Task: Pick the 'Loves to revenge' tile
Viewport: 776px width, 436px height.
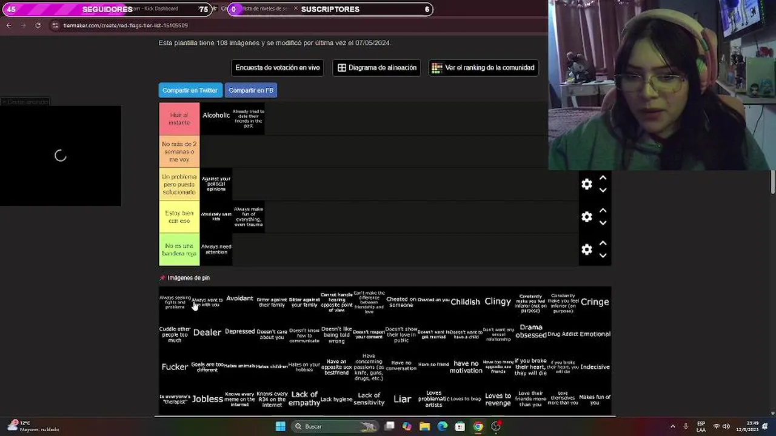Action: (498, 399)
